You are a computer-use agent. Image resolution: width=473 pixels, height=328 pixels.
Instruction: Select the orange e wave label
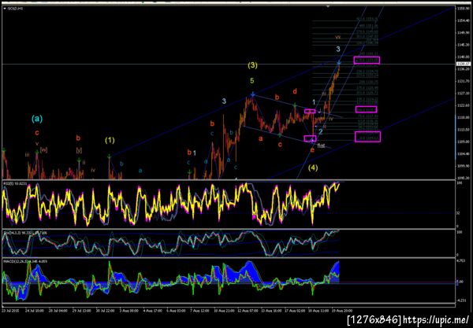point(312,149)
